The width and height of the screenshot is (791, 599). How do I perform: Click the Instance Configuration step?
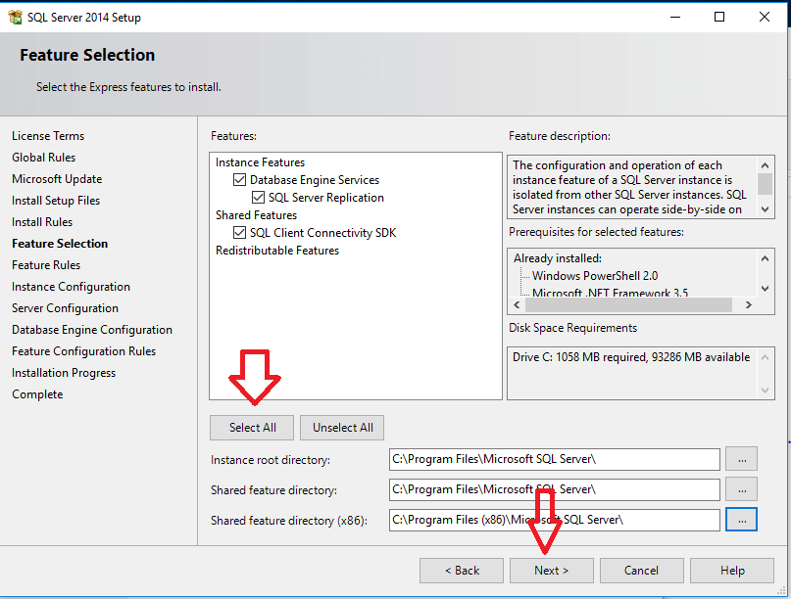click(71, 287)
